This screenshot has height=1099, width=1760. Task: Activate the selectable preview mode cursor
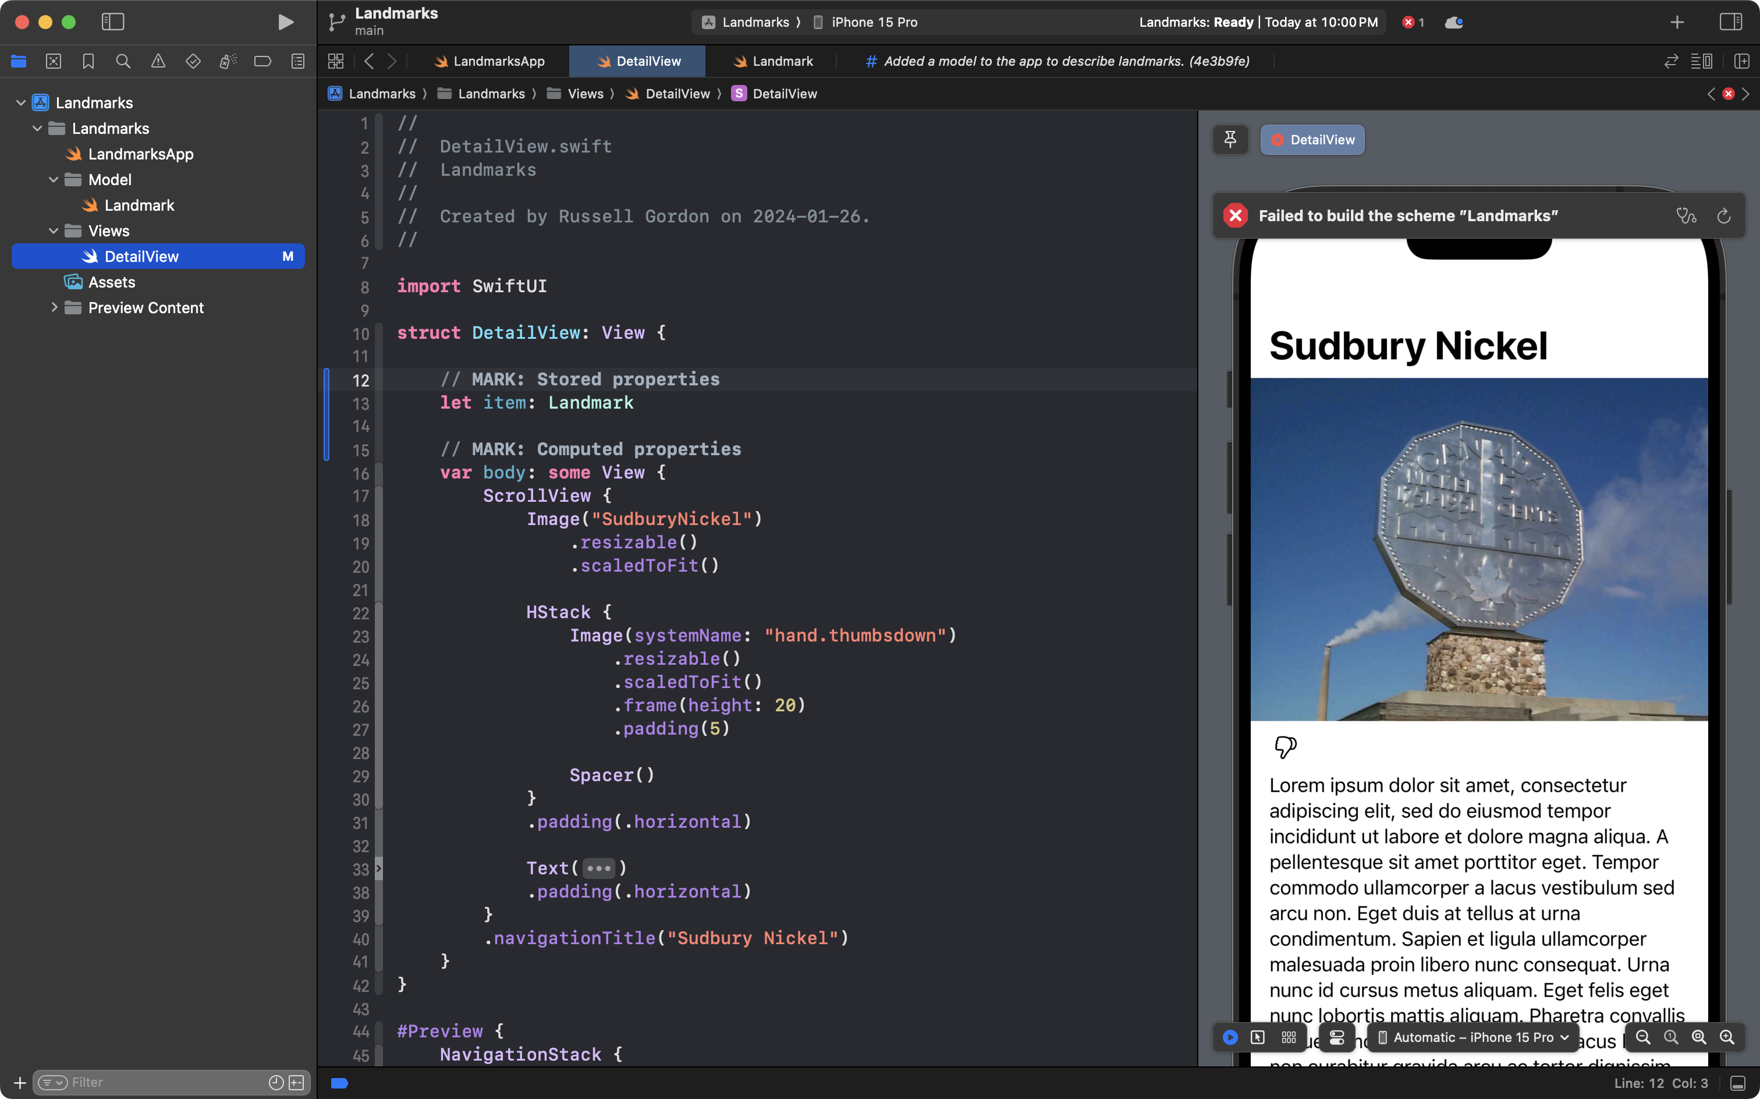tap(1258, 1037)
